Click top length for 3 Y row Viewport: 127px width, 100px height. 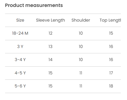111,47
